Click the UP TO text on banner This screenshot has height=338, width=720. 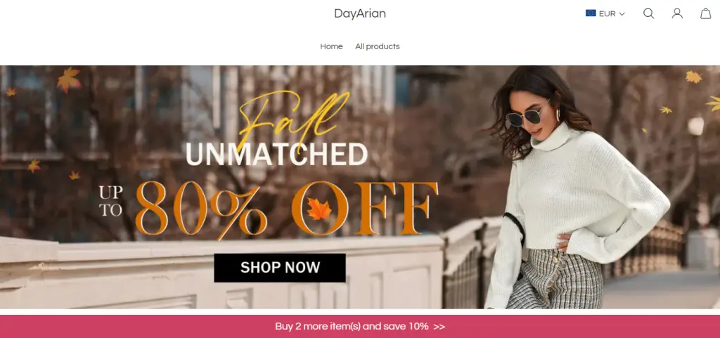click(110, 201)
